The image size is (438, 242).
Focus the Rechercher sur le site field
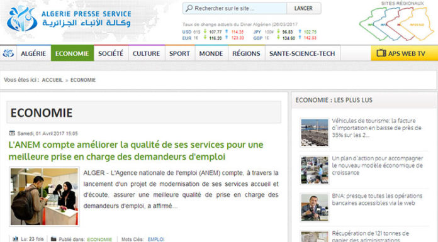pos(235,8)
